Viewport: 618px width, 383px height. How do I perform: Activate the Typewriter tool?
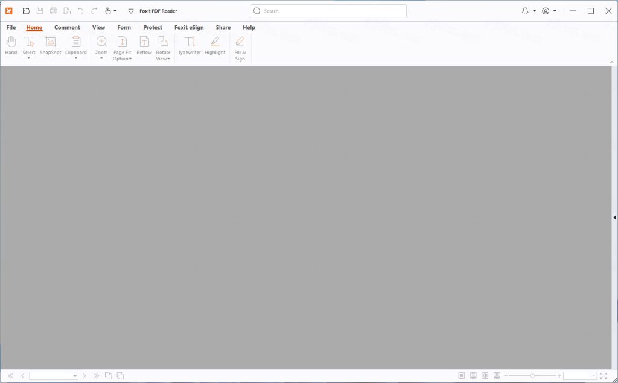(190, 45)
